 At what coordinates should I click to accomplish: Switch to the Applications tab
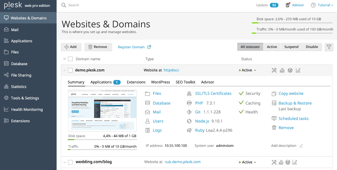point(105,82)
